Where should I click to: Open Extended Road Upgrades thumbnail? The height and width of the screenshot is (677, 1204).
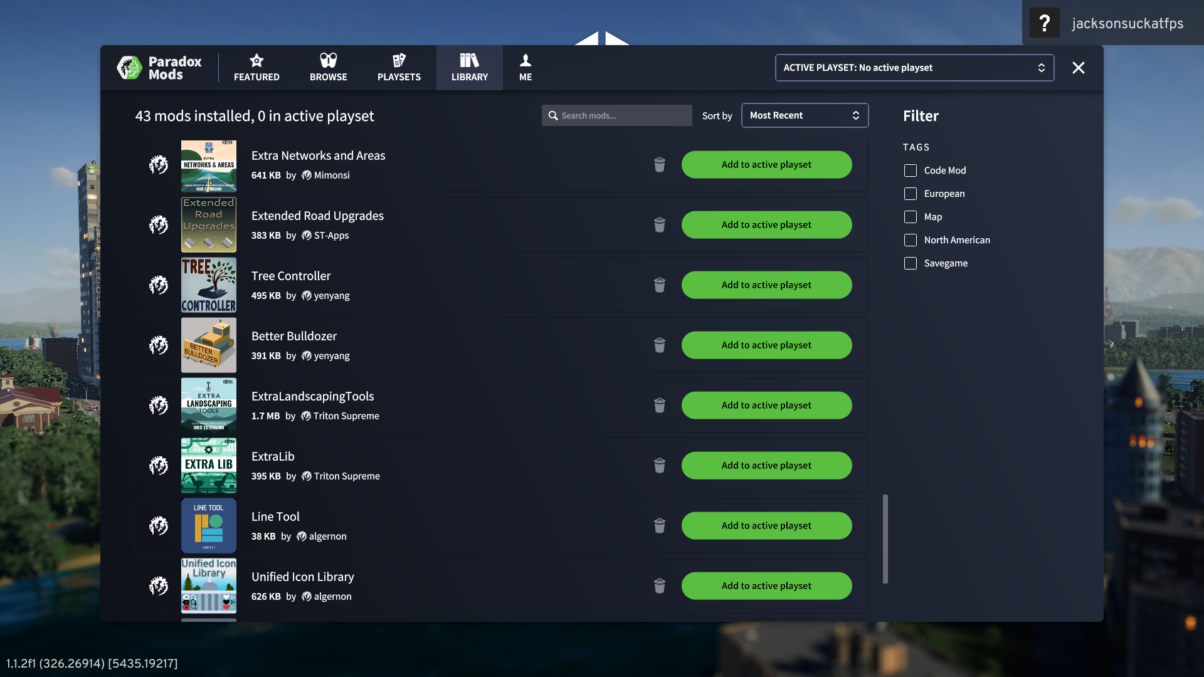(209, 224)
